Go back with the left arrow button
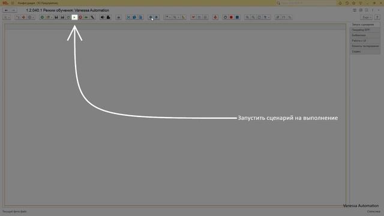The height and width of the screenshot is (216, 384). (x=6, y=10)
